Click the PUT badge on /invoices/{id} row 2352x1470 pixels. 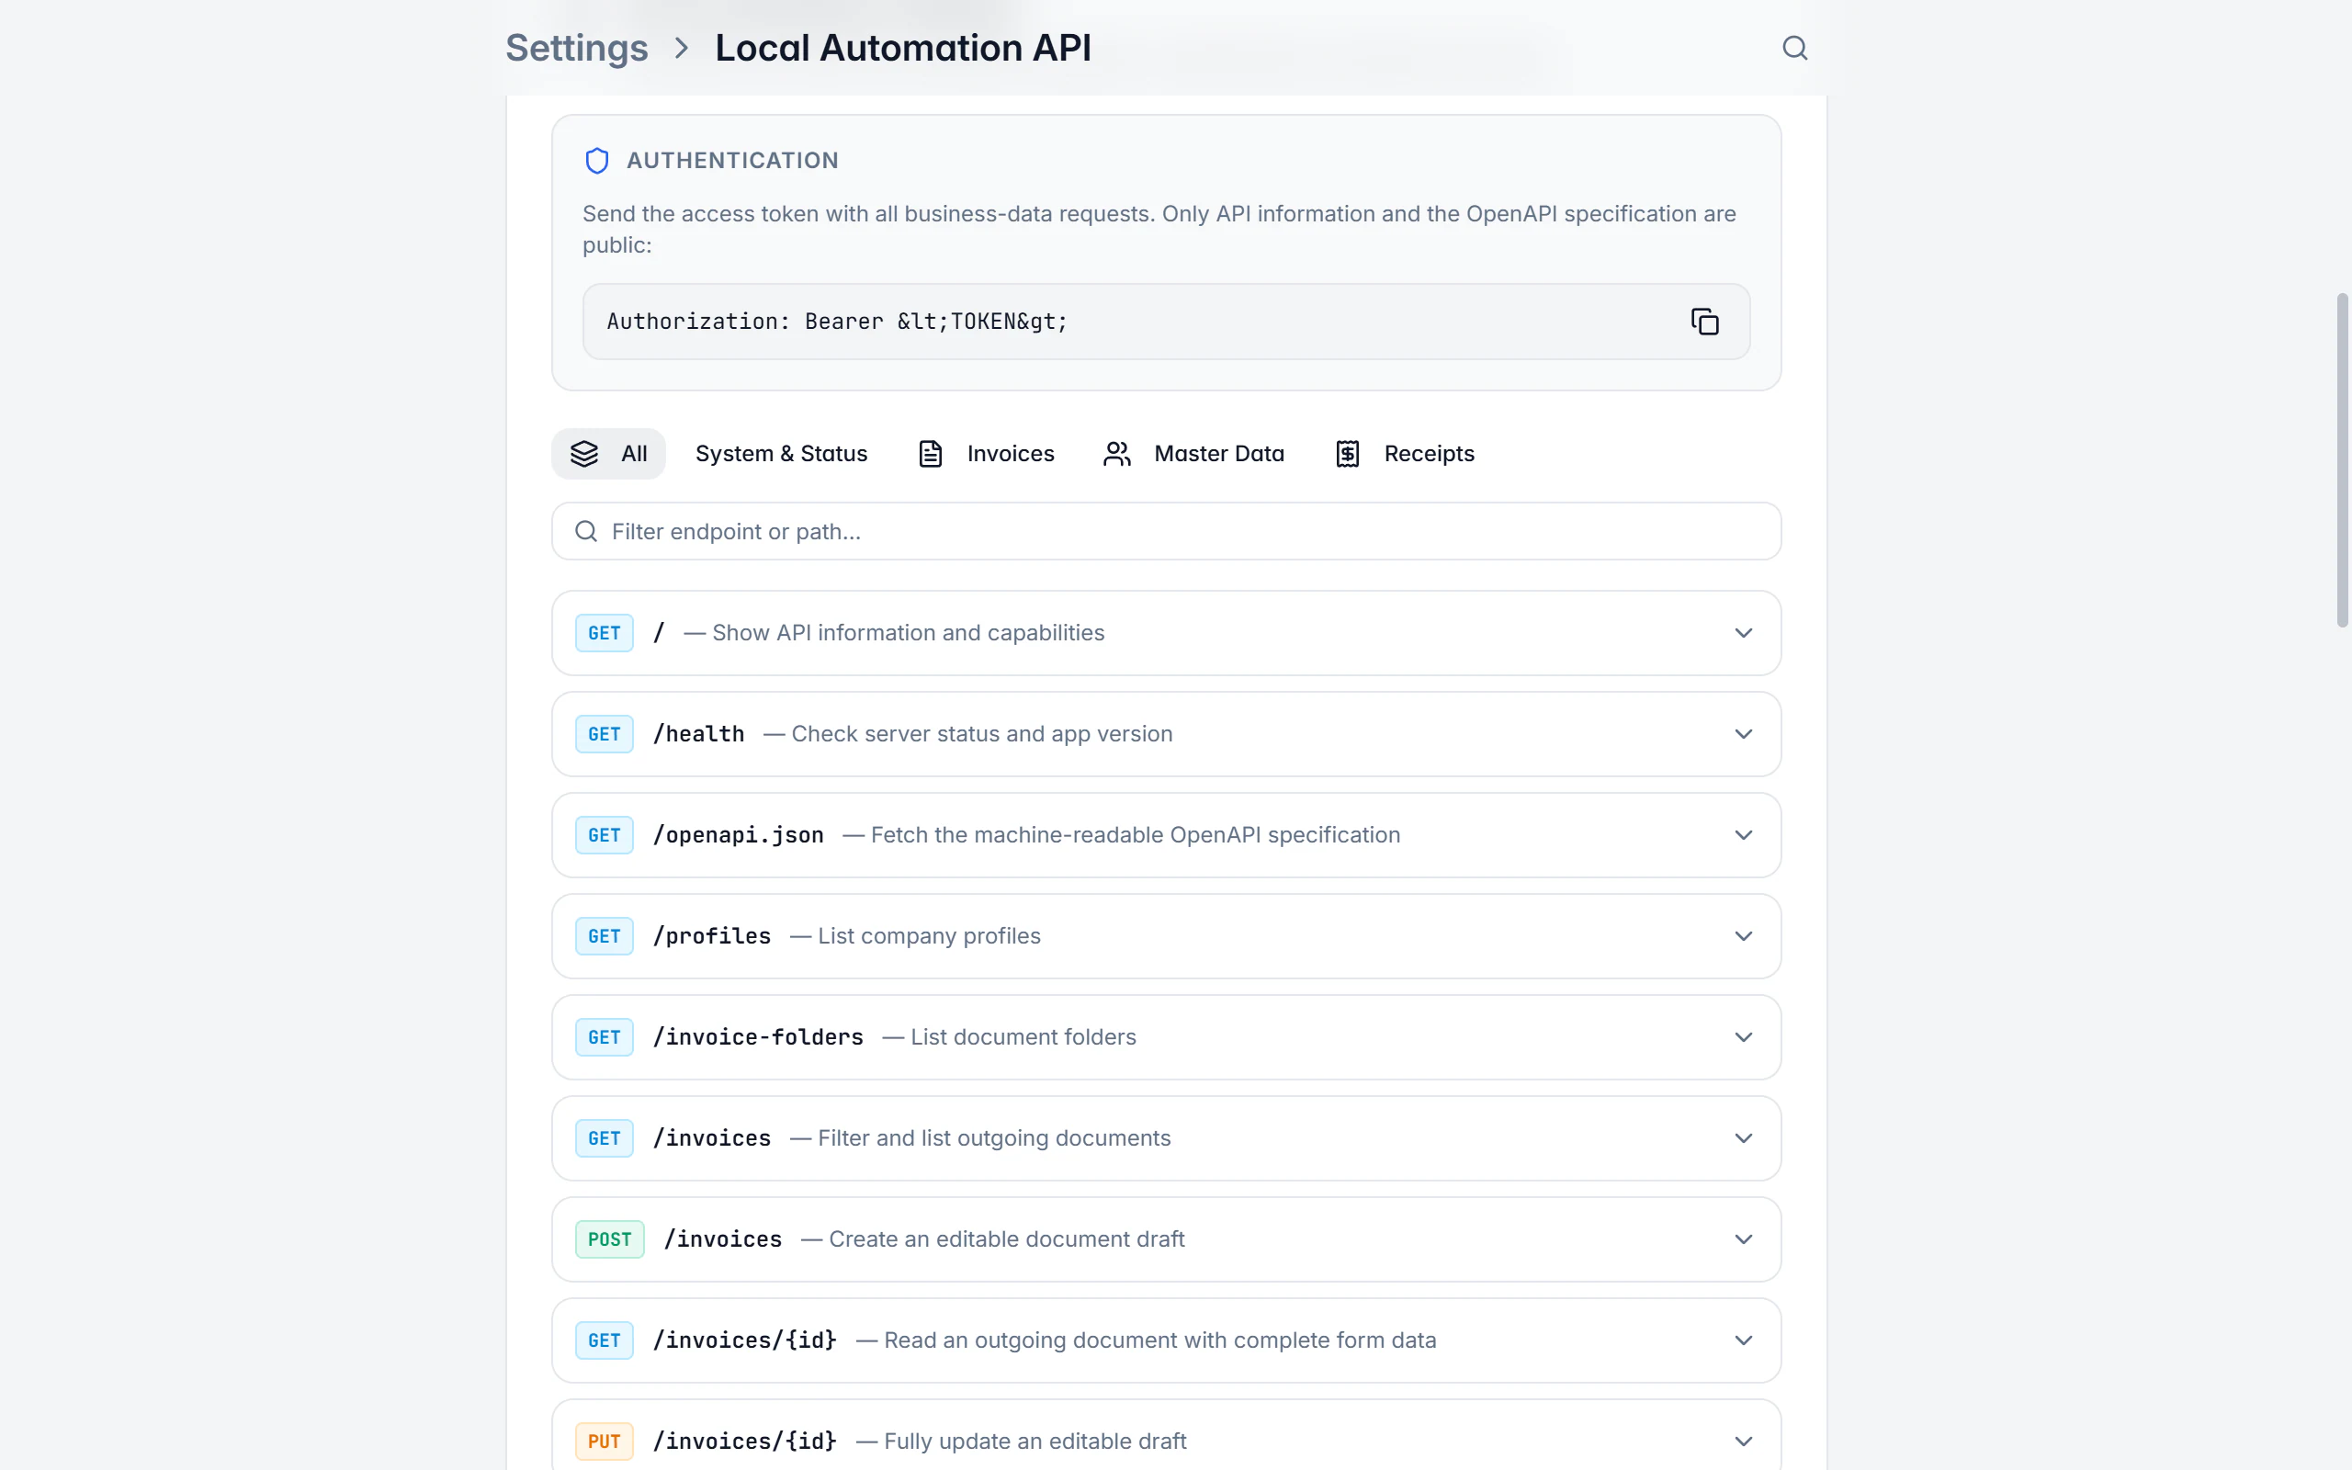point(604,1442)
